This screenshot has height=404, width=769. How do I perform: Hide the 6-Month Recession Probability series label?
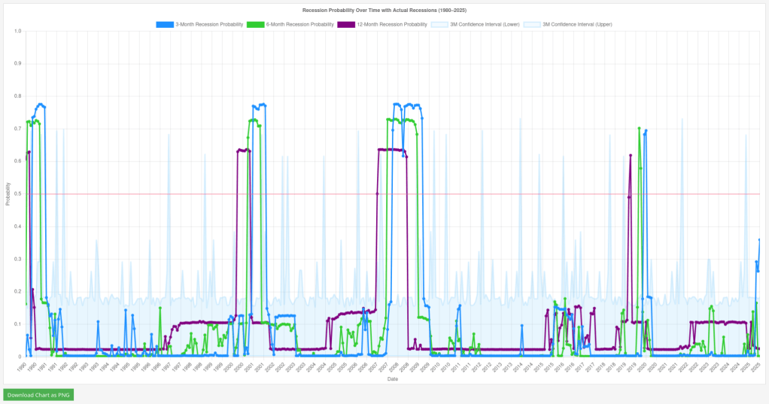point(299,25)
